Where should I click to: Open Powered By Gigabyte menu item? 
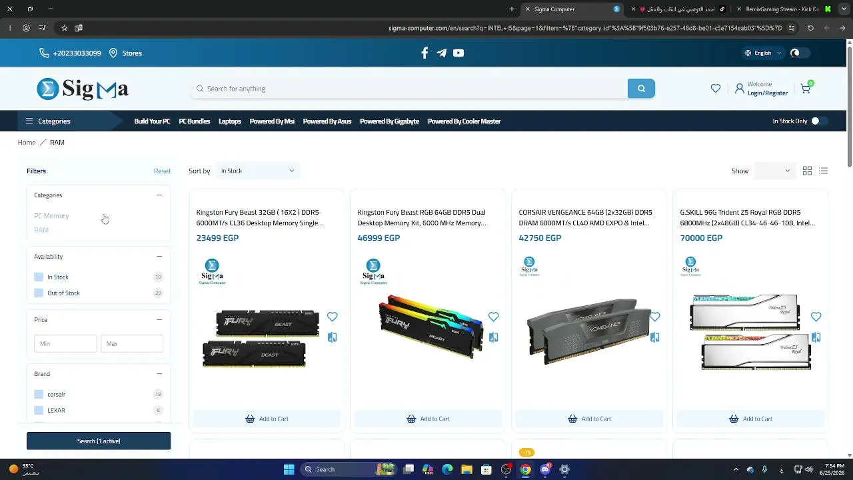389,121
